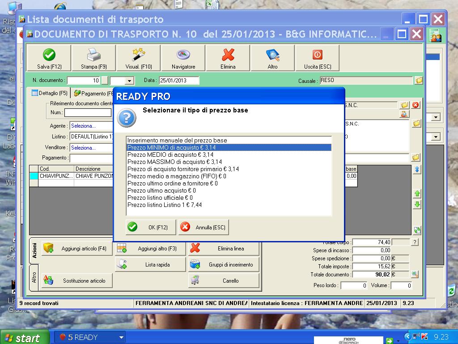The image size is (458, 344).
Task: Click Aggiungi articolo (F4) button
Action: (x=77, y=248)
